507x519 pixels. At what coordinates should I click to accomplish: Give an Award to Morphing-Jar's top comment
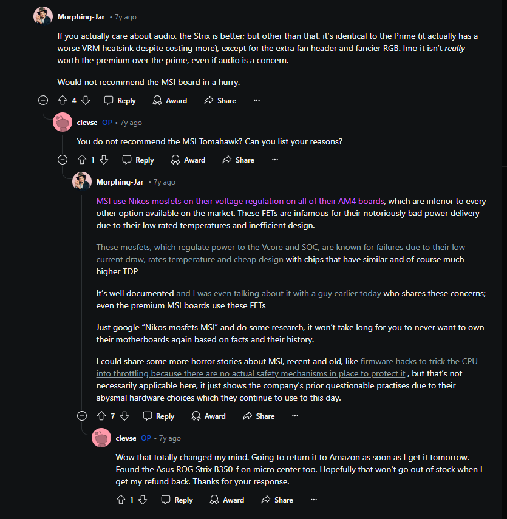click(170, 100)
